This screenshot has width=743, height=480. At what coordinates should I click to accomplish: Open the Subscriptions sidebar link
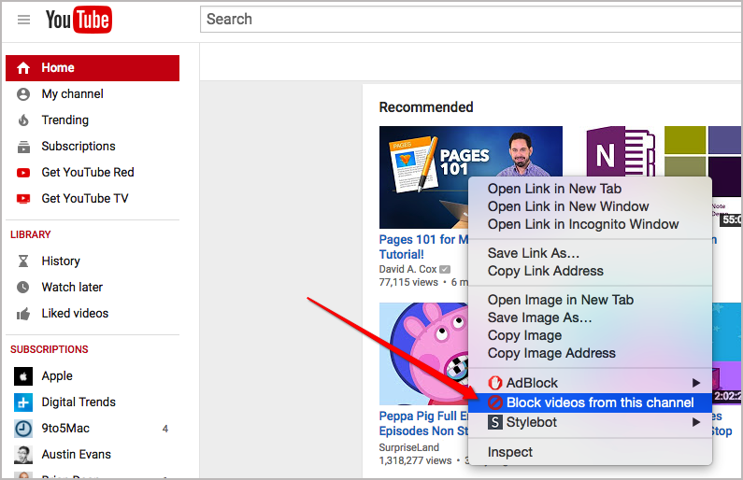point(79,147)
